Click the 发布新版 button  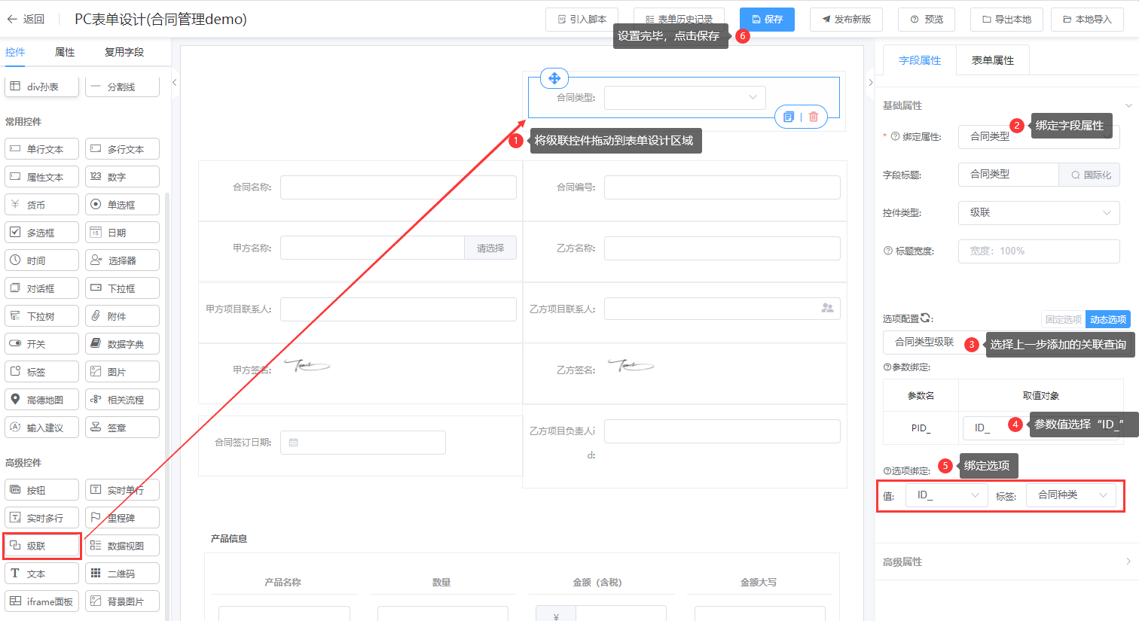(846, 20)
